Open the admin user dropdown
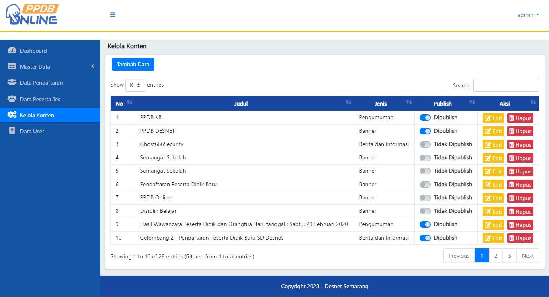The image size is (549, 297). [528, 15]
